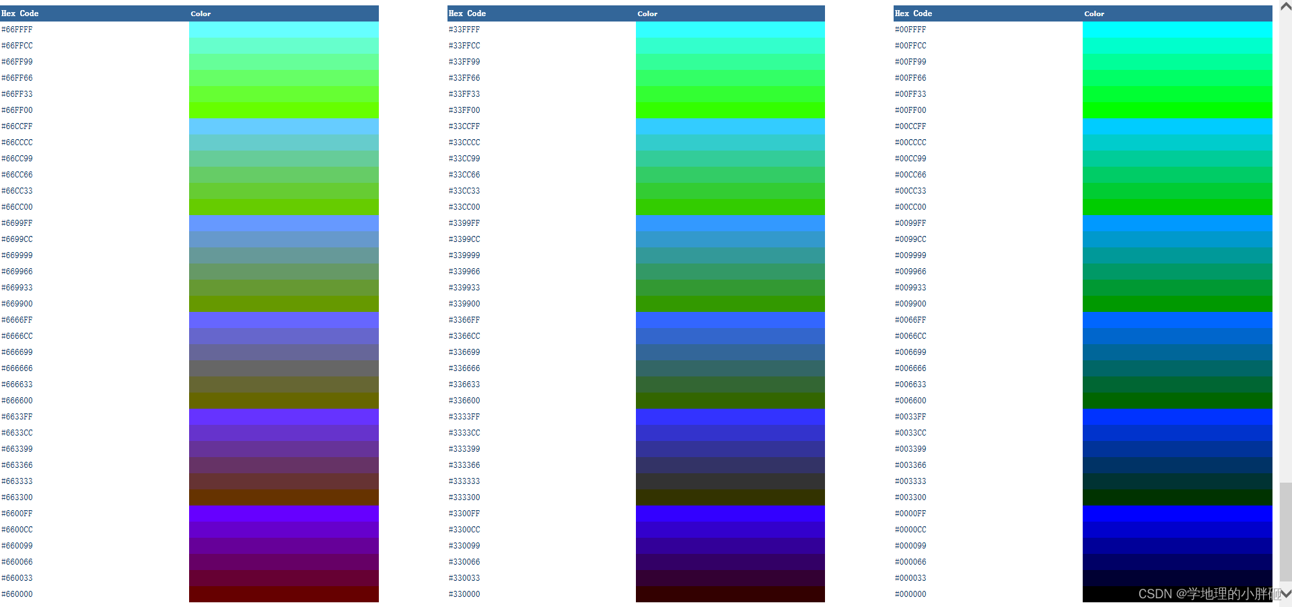Viewport: 1292px width, 607px height.
Task: Click the scrollbar up arrow
Action: pyautogui.click(x=1286, y=6)
